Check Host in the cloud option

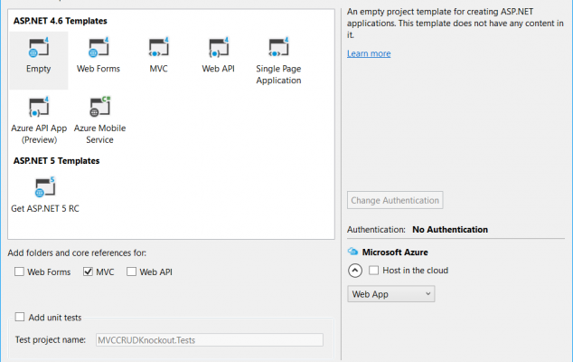click(373, 271)
